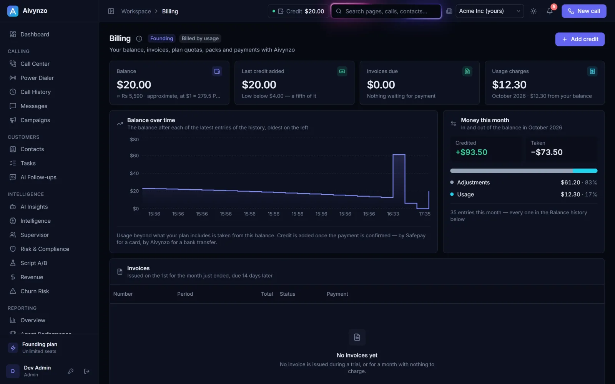
Task: Click the Period column header
Action: tap(185, 294)
